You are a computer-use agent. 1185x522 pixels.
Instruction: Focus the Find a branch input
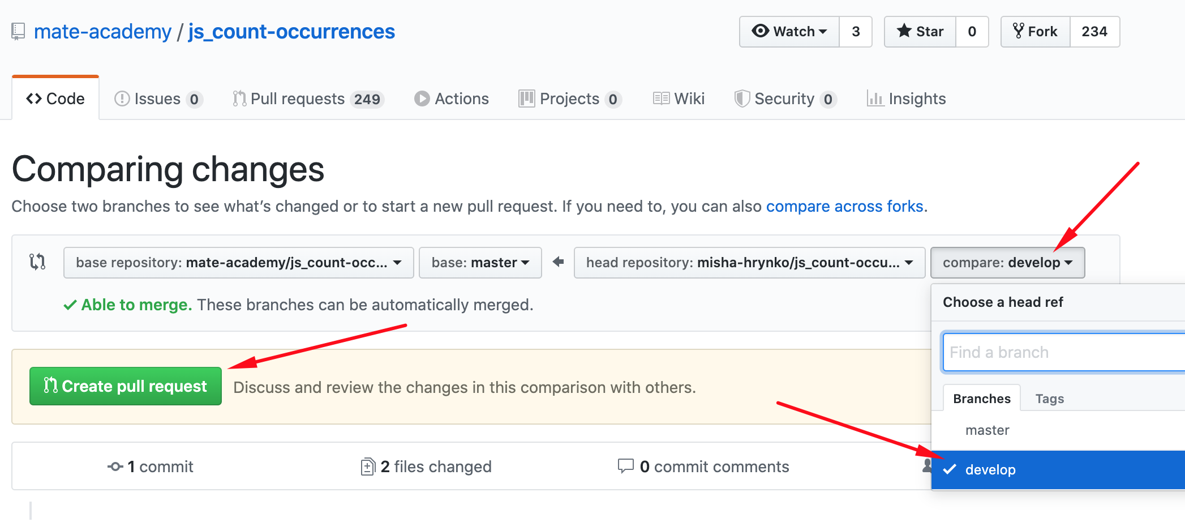(1064, 352)
